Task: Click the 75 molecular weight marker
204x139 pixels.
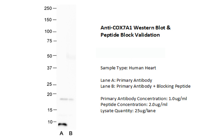Action: (x=50, y=41)
